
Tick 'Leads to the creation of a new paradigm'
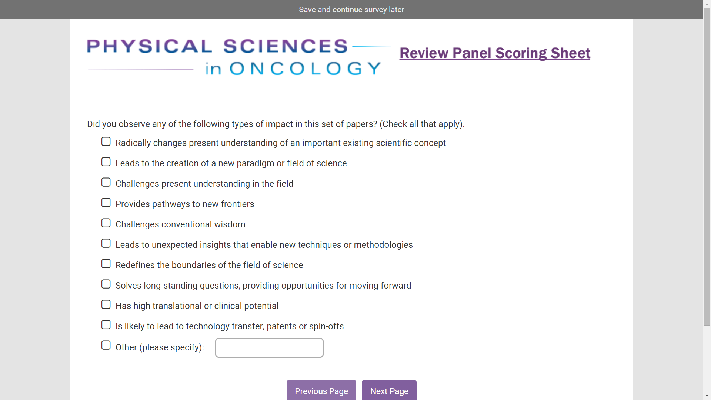(x=106, y=162)
